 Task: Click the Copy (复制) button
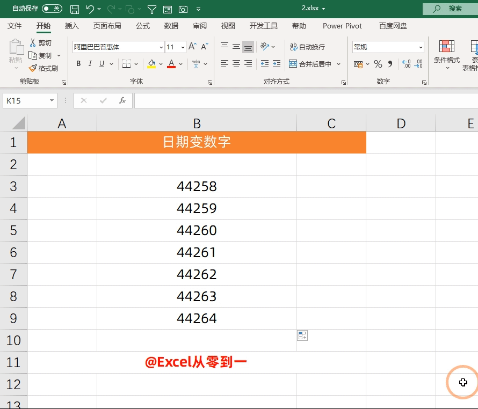[40, 55]
